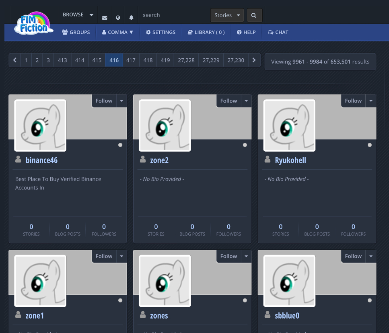
Task: Open the Stories search type dropdown
Action: 227,15
